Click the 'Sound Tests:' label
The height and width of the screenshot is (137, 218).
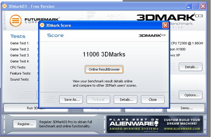coord(20,79)
